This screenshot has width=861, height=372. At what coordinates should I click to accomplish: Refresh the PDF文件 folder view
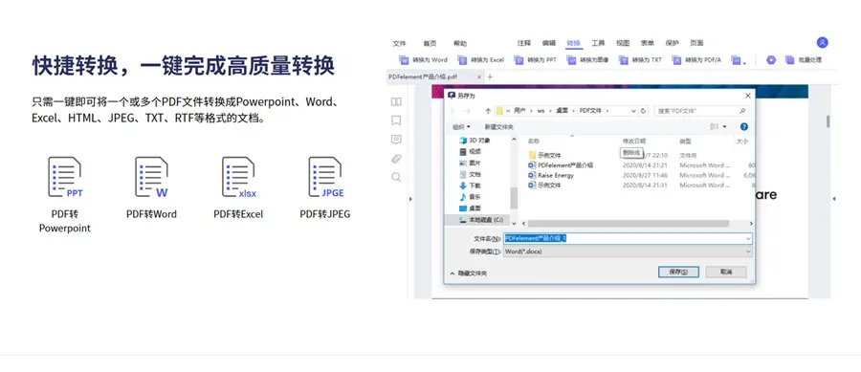(x=644, y=111)
